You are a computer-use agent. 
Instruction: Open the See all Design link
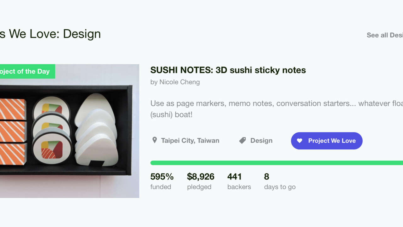pyautogui.click(x=384, y=35)
